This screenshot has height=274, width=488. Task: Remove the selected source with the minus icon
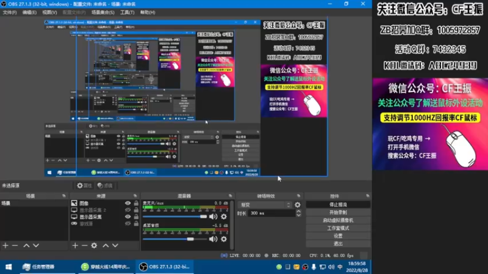[84, 245]
